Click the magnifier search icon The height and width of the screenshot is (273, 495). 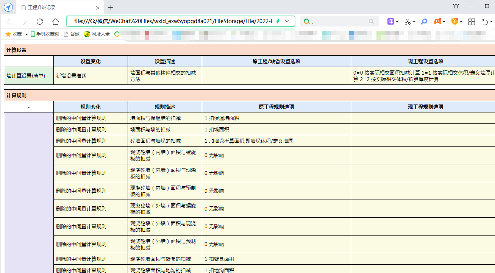371,22
